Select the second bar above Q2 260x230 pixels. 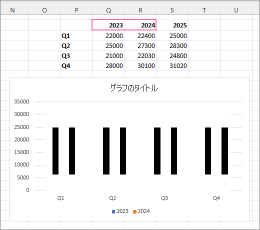pyautogui.click(x=123, y=151)
